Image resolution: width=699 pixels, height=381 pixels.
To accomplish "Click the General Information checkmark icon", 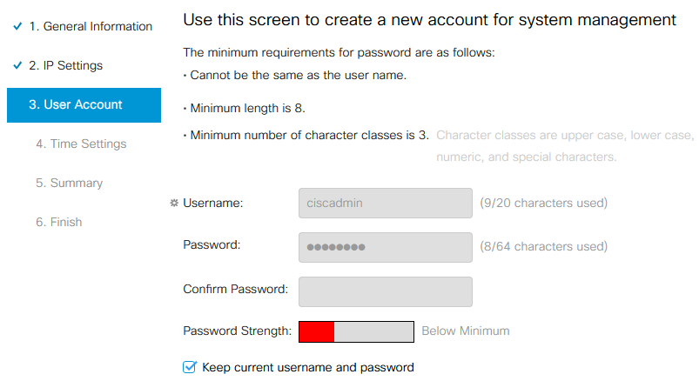I will (17, 26).
